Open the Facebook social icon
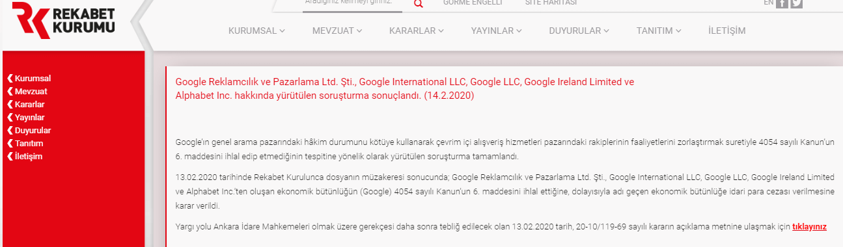Image resolution: width=843 pixels, height=247 pixels. click(782, 3)
